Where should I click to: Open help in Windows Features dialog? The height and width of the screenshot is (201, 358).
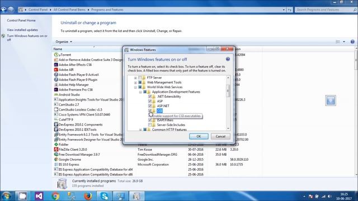pos(228,59)
